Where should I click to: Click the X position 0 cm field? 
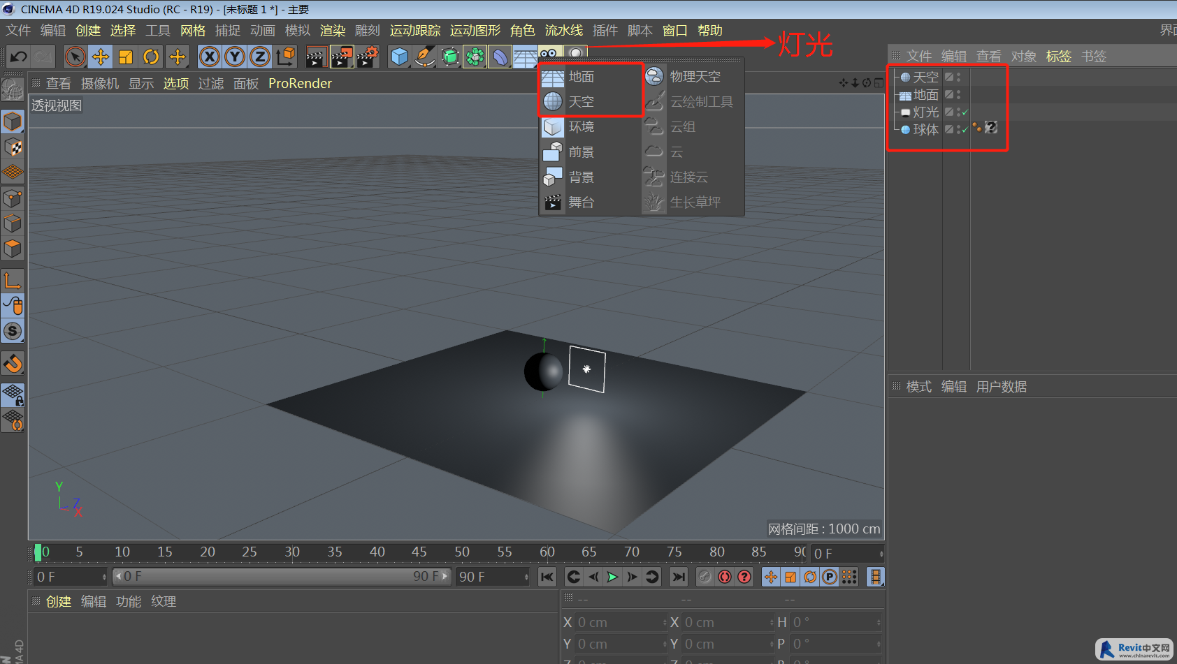[621, 622]
